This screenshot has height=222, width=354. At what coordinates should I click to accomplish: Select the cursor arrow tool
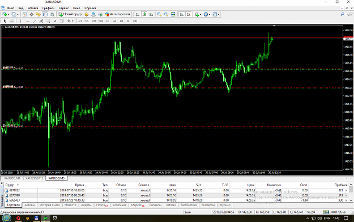[x=5, y=21]
